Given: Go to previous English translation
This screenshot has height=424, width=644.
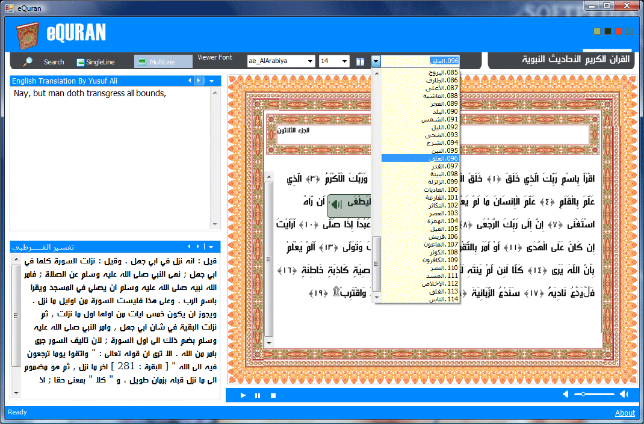Looking at the screenshot, I should [x=190, y=81].
